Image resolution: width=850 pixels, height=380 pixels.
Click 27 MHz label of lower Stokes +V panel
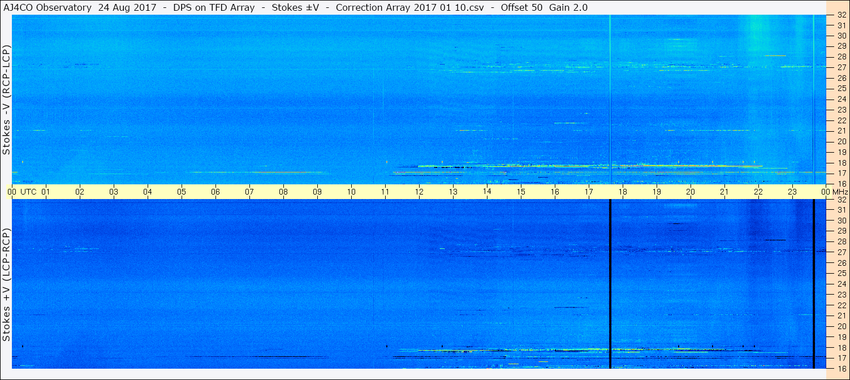[x=841, y=252]
